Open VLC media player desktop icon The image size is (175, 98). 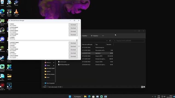coord(16,13)
